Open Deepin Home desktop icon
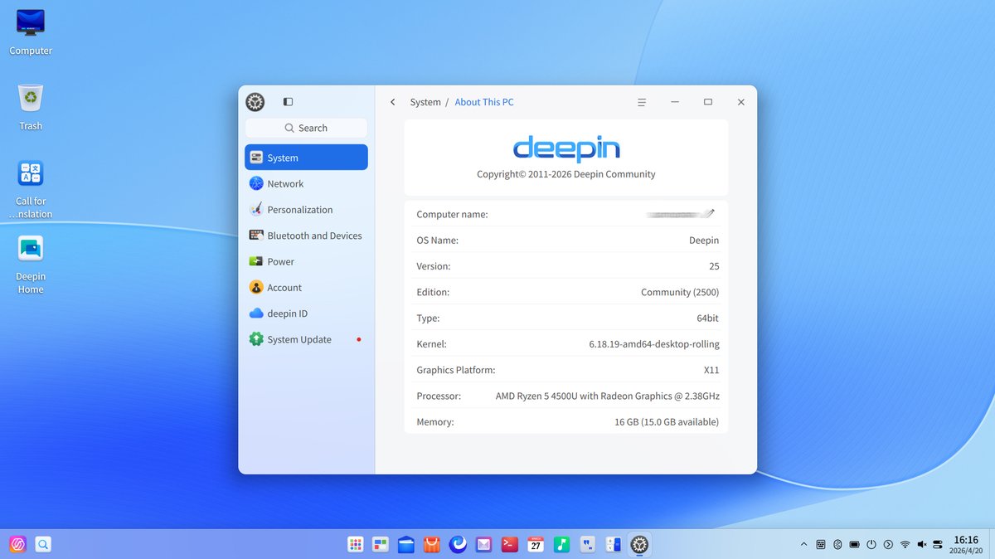This screenshot has height=559, width=995. (31, 265)
